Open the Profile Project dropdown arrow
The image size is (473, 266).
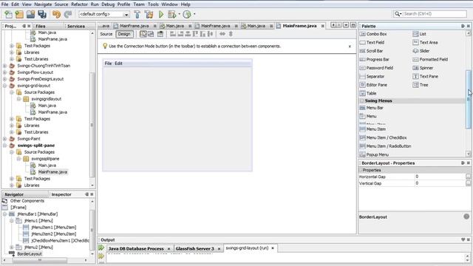(x=194, y=14)
